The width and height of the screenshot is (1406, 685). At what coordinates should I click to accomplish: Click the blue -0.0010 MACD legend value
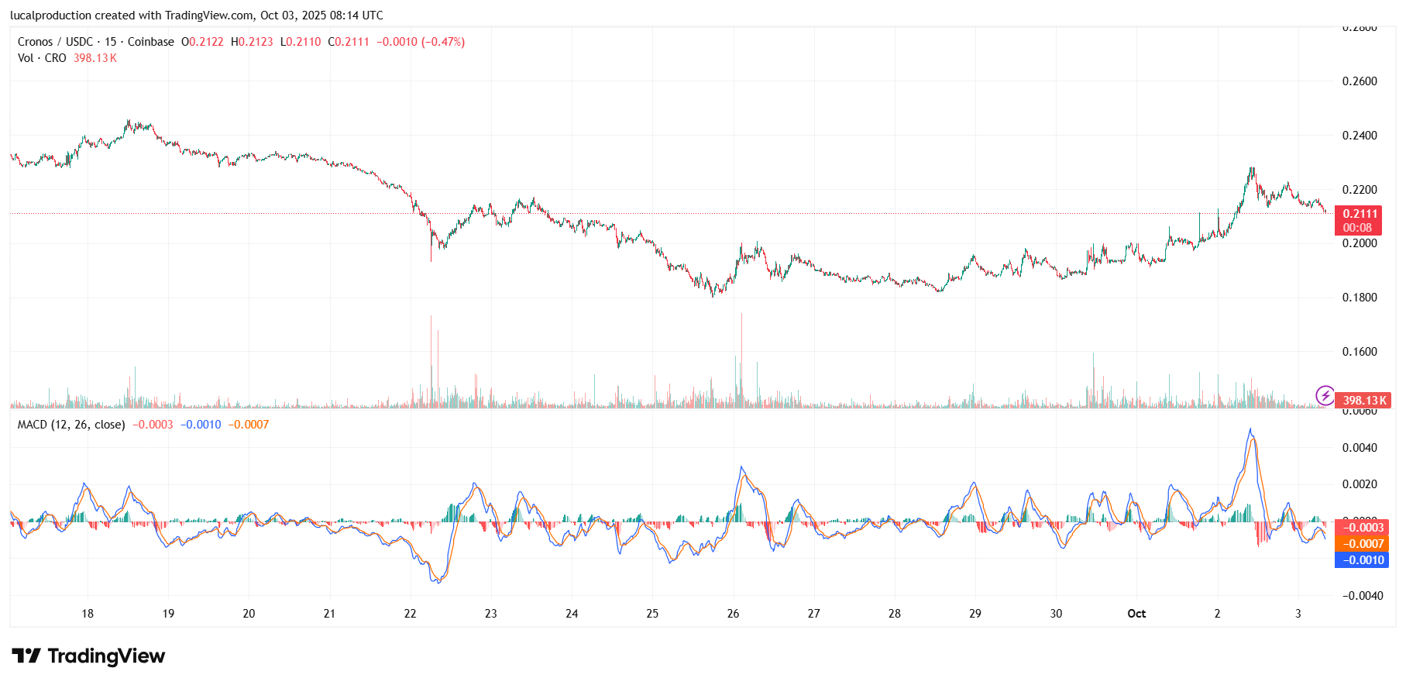tap(201, 425)
